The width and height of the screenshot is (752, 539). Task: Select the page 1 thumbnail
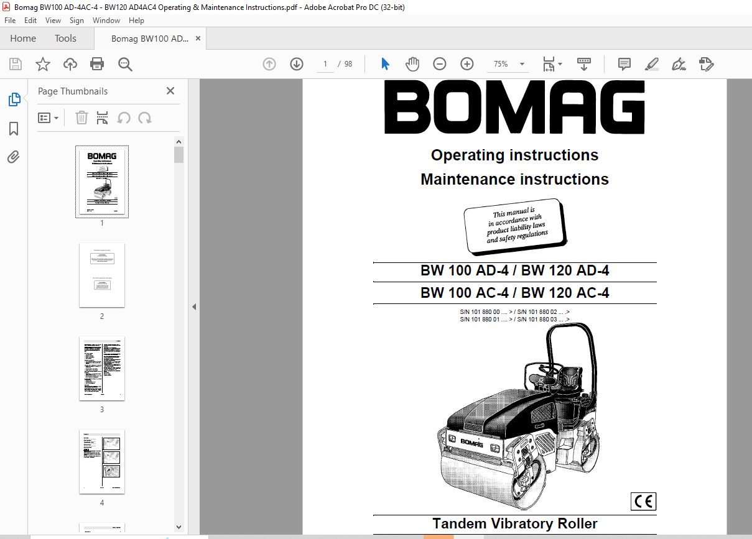point(102,182)
